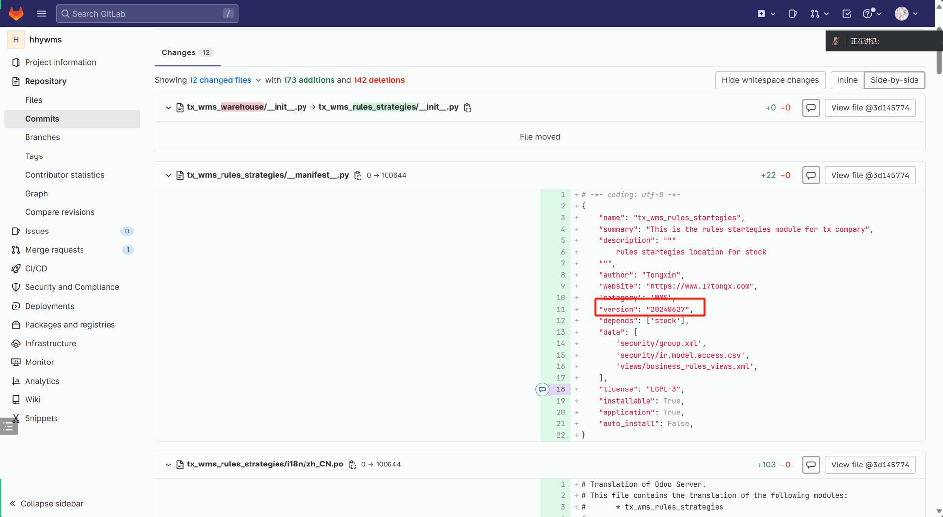This screenshot has height=517, width=943.
Task: View zh_CN.po file at 3d145774
Action: click(x=870, y=465)
